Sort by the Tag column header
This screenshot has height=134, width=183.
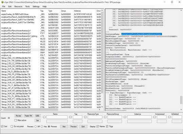pos(43,11)
